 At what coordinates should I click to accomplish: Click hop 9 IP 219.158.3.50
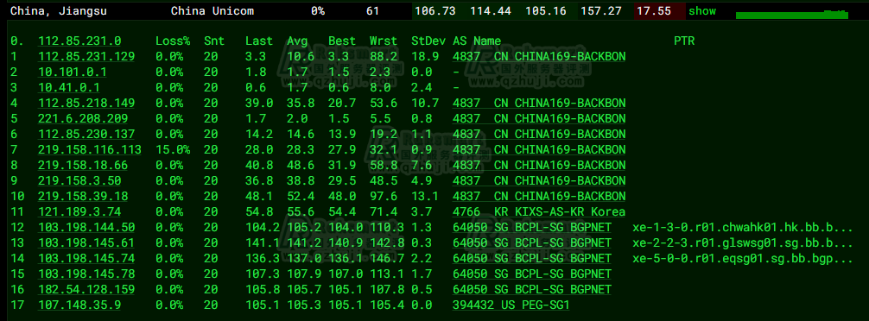tap(79, 180)
